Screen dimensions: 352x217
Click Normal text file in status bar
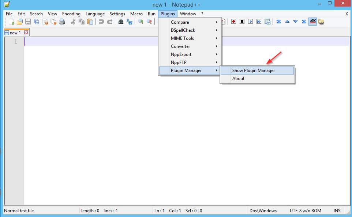click(19, 211)
